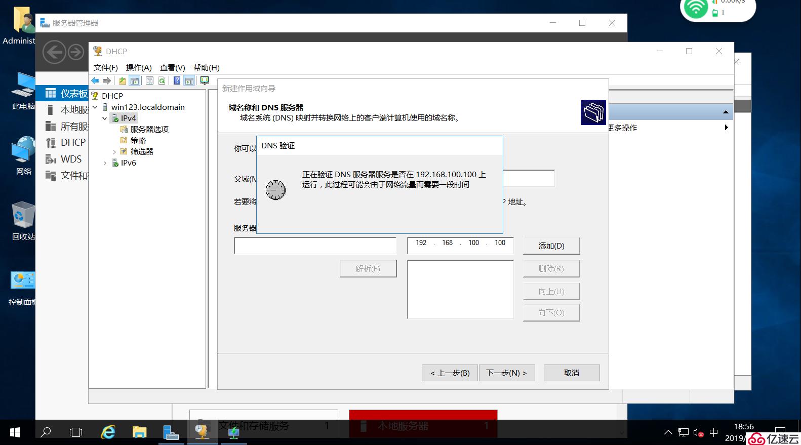
Task: Select the 服务器选项 tree item
Action: click(149, 129)
